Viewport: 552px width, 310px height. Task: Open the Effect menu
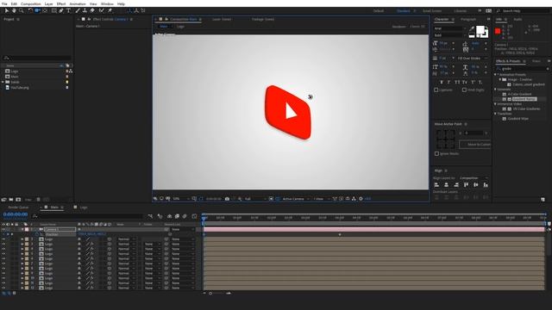coord(61,3)
